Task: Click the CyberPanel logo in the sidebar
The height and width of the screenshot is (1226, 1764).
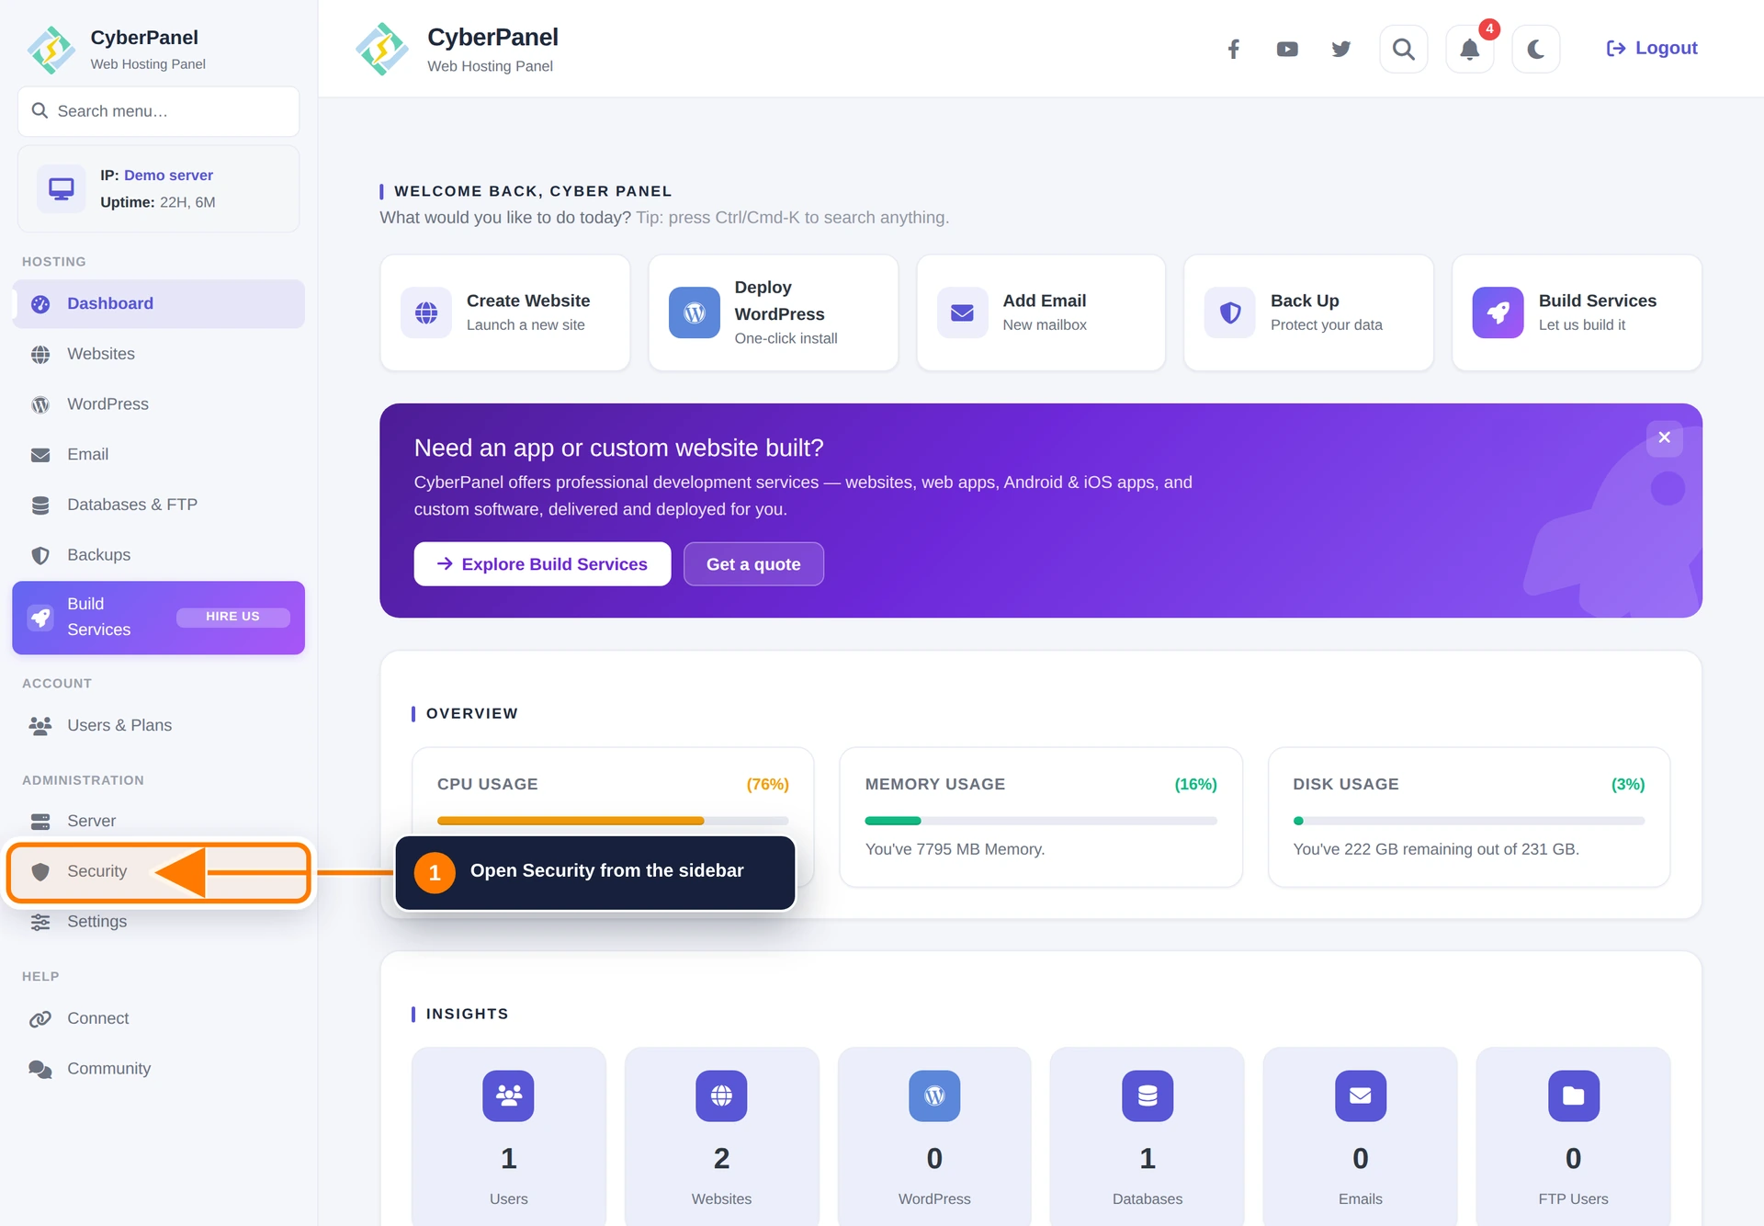Action: [x=51, y=50]
